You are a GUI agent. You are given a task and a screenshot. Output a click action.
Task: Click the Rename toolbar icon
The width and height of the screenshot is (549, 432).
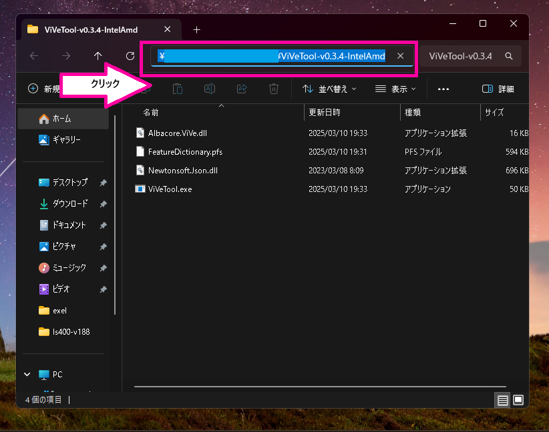coord(209,89)
